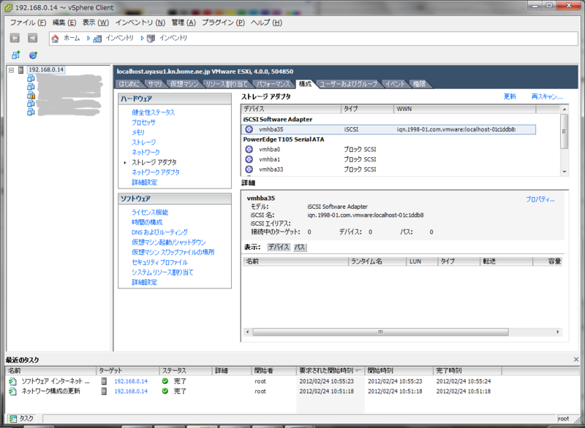Switch to the パフォーマンス tab
585x428 pixels.
point(273,84)
